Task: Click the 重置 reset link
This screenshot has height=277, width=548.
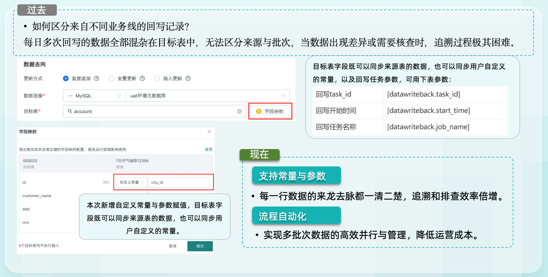Action: (209, 149)
